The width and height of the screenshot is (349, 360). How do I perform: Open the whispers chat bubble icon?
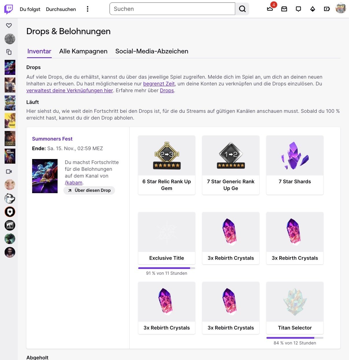[x=298, y=9]
